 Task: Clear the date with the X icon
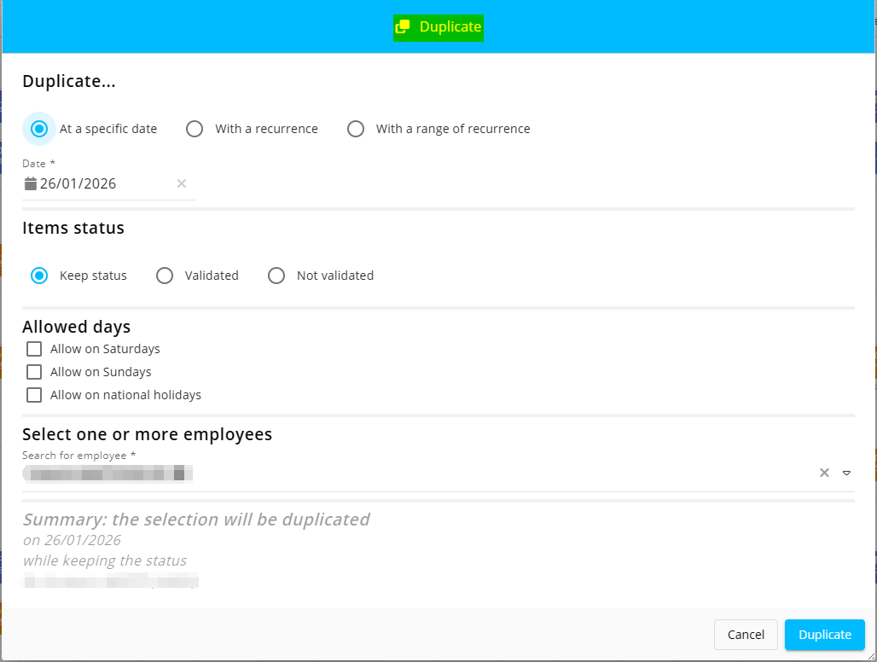(182, 183)
